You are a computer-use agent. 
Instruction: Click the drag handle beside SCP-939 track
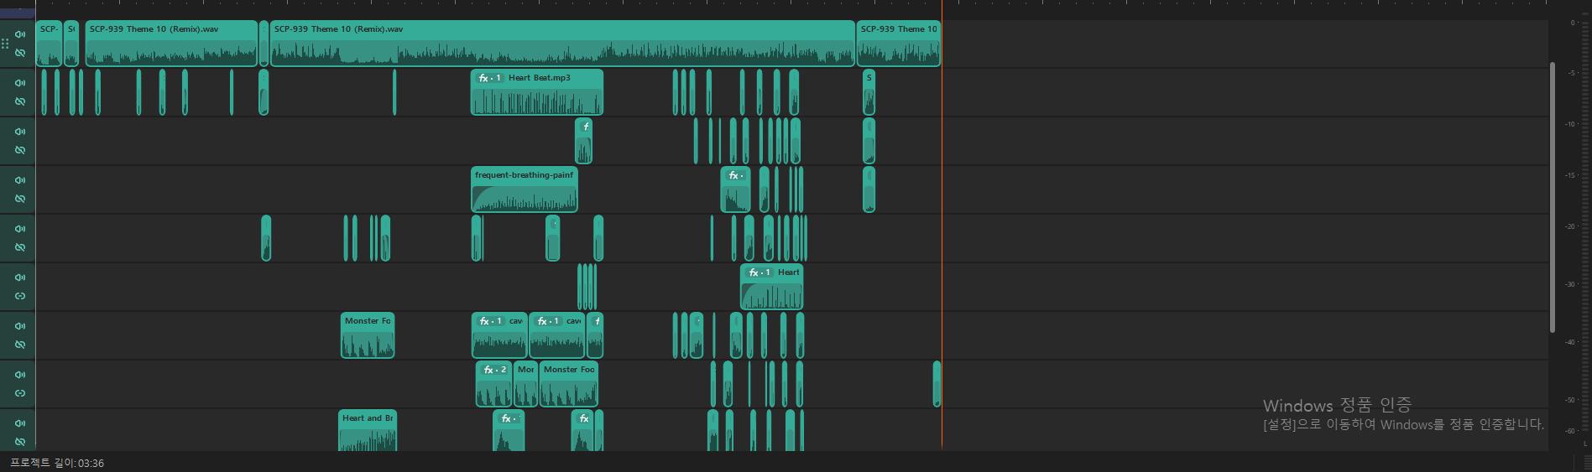[x=5, y=44]
